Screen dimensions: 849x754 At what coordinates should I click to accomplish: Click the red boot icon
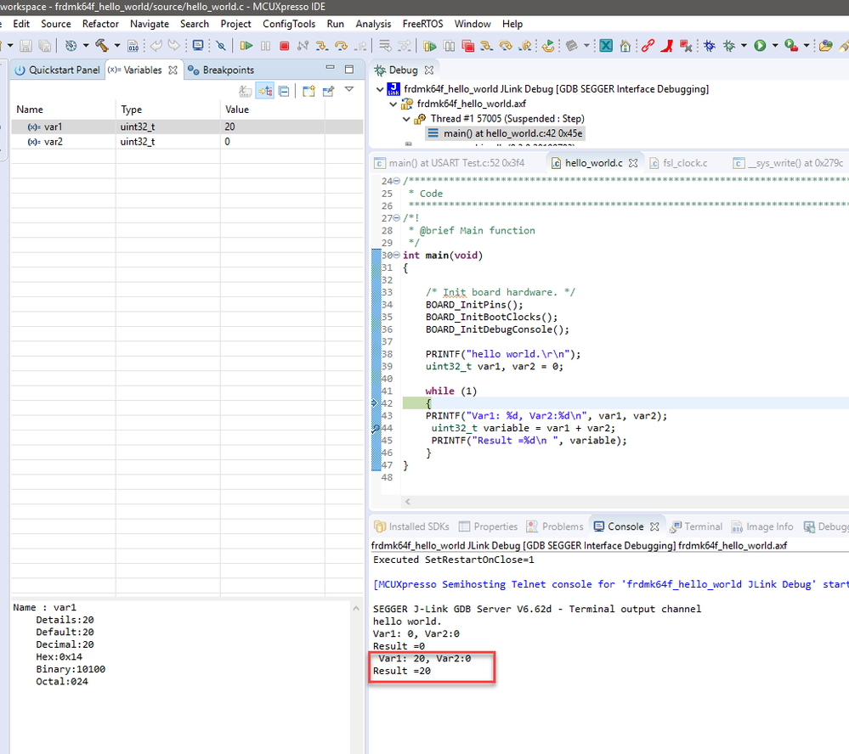667,46
